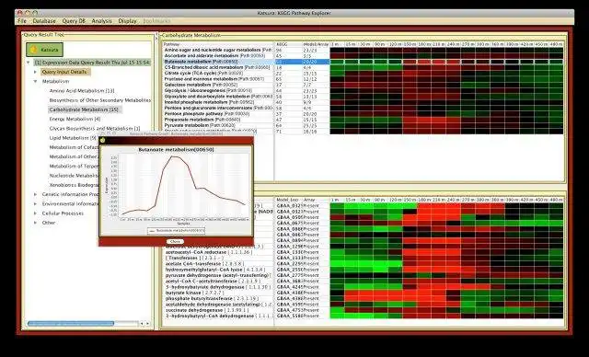Select Query Input Details label
Viewport: 589px width, 357px height.
(64, 72)
